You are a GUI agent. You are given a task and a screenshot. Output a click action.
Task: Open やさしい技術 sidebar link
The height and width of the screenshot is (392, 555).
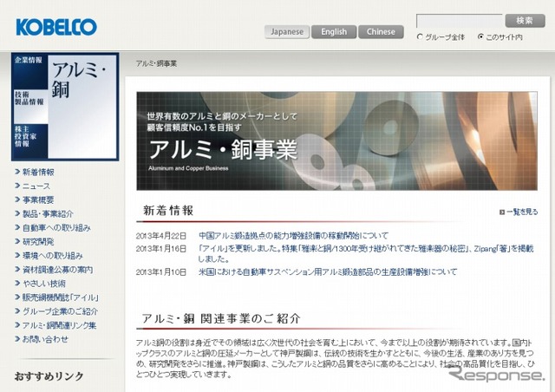(44, 284)
